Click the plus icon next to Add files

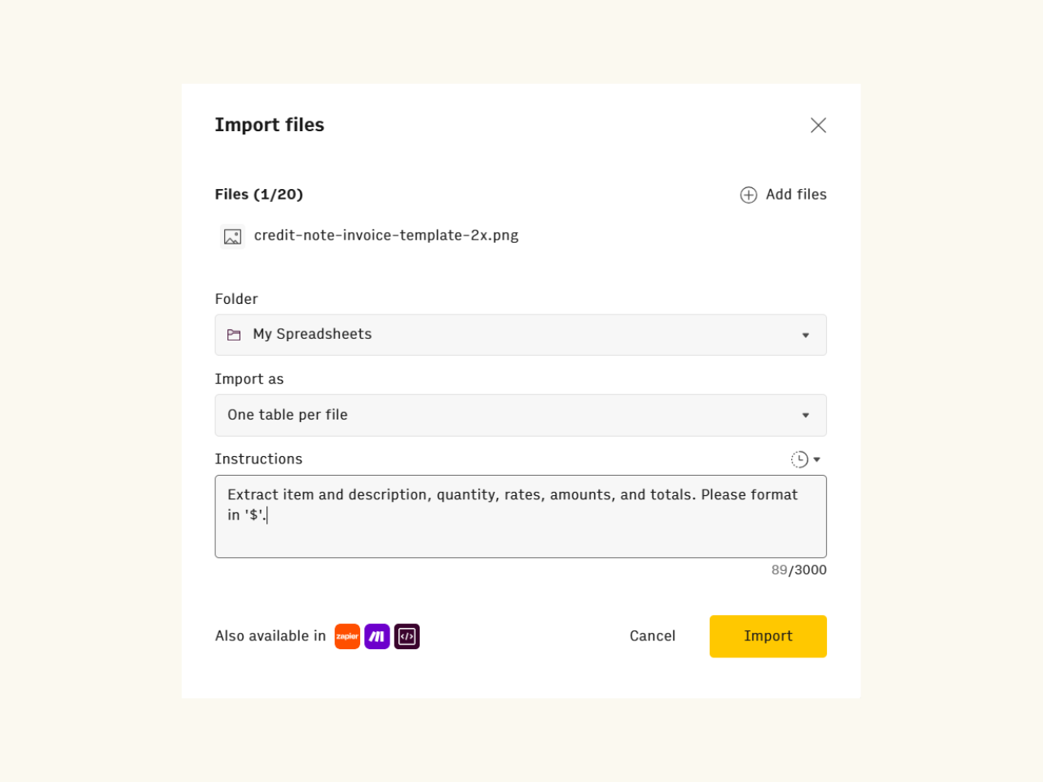[748, 195]
